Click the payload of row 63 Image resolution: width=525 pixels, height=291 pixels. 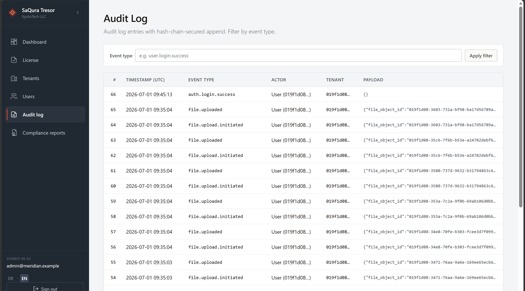pos(430,140)
